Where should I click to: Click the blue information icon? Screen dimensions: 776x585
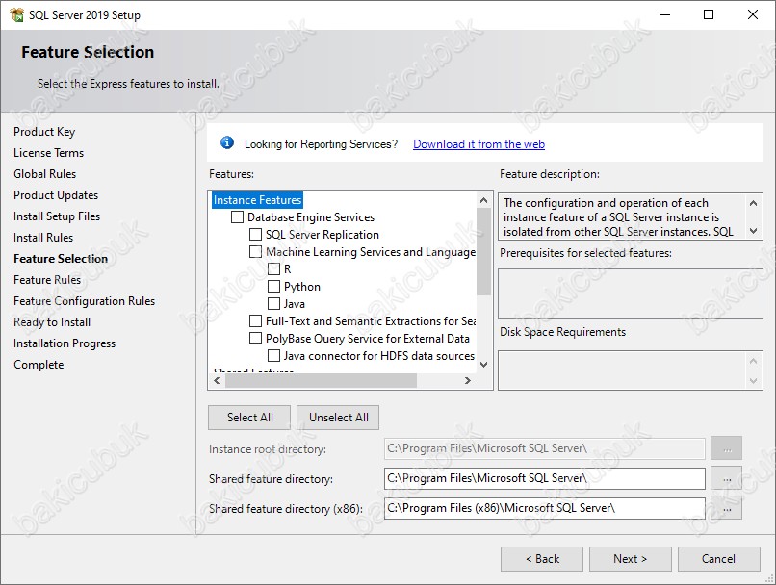(226, 143)
